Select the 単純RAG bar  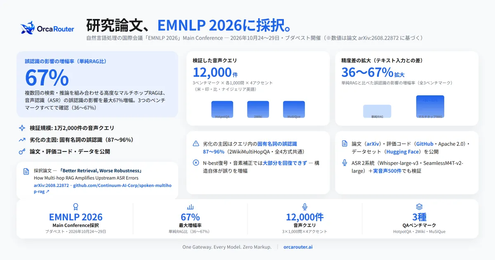coord(377,112)
